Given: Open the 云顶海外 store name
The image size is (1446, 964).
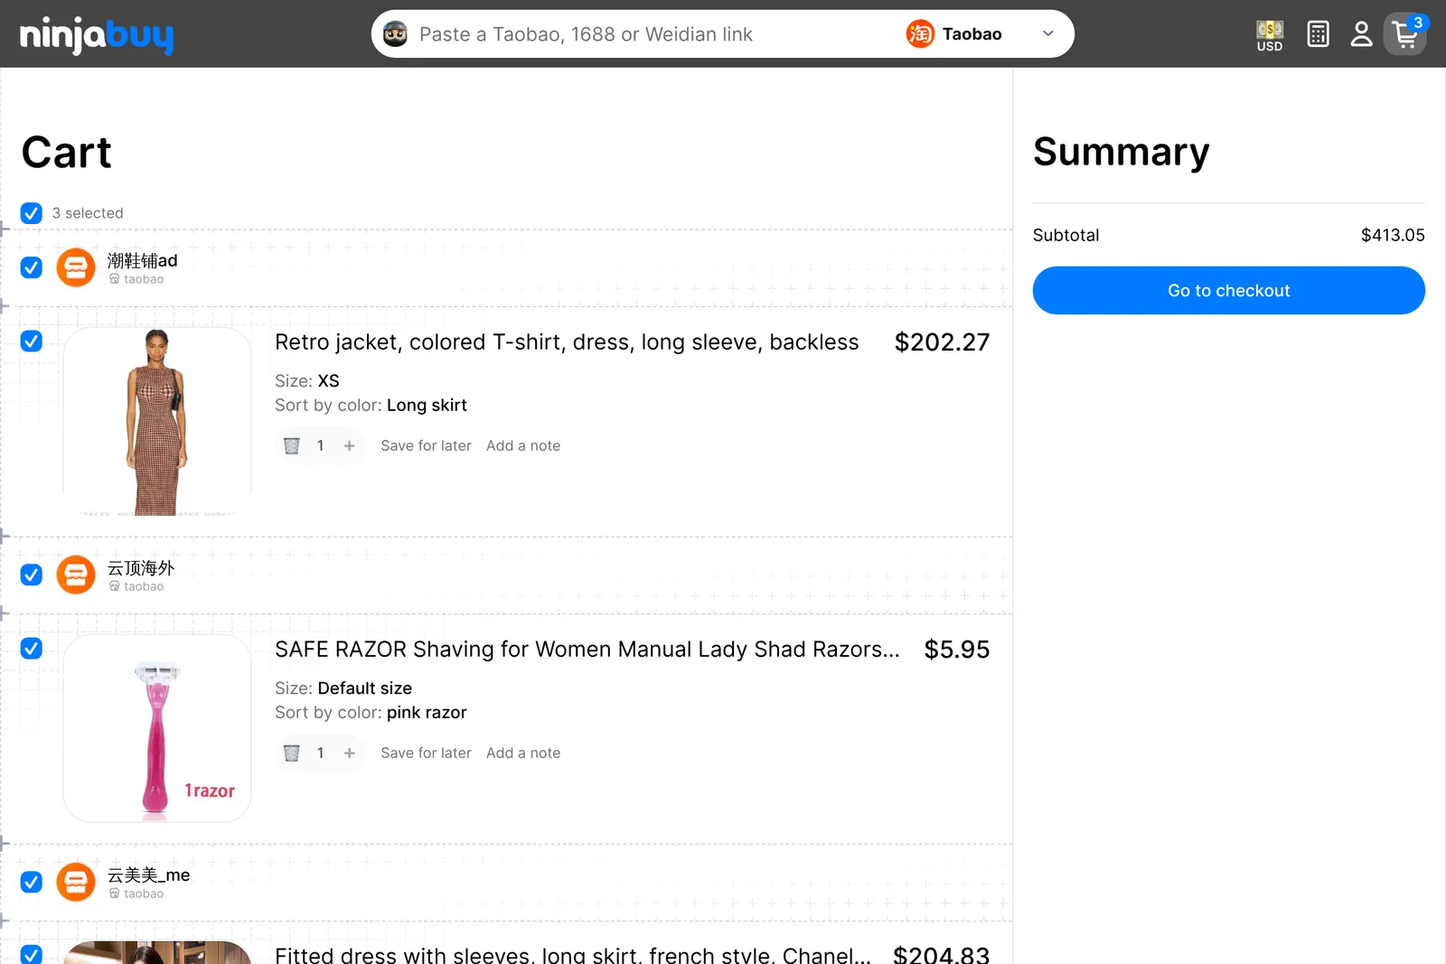Looking at the screenshot, I should [x=141, y=568].
